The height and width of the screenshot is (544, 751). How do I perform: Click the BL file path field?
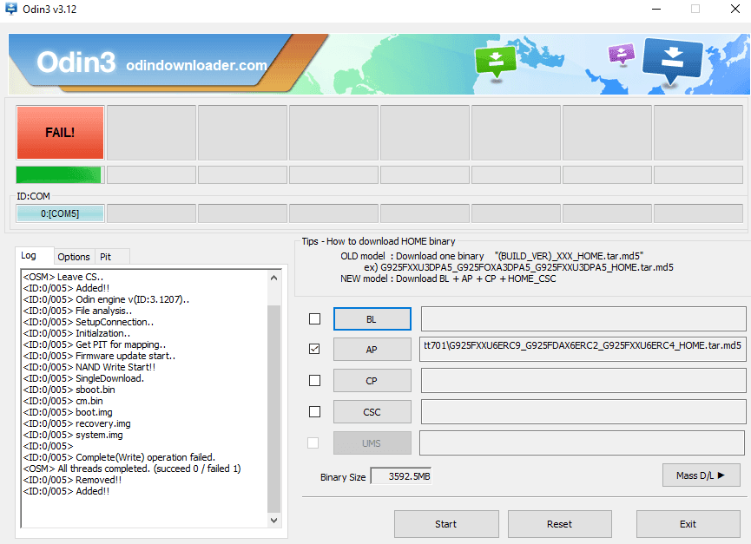tap(583, 318)
